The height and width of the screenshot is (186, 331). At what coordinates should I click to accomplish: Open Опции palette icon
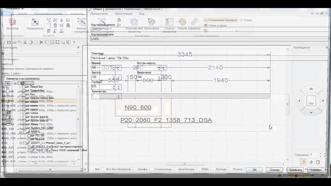click(182, 22)
